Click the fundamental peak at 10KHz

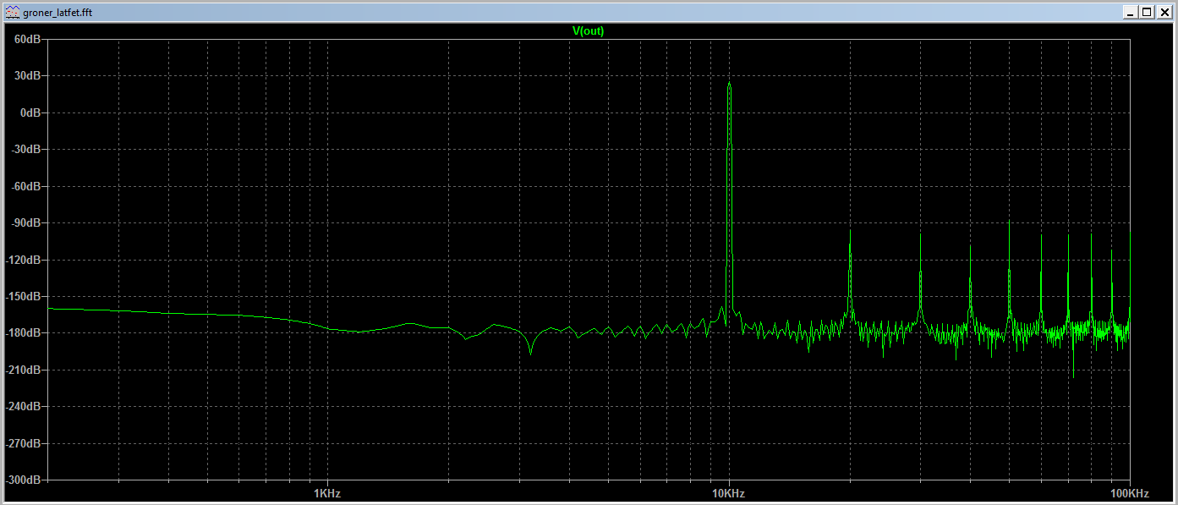pos(729,83)
